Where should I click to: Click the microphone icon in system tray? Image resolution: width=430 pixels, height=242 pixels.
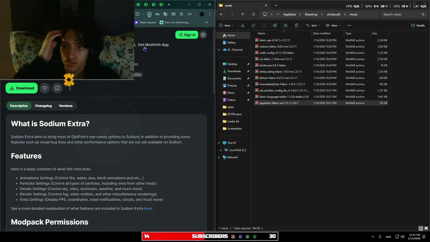(x=380, y=237)
